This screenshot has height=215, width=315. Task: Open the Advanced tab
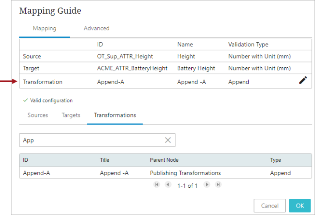click(97, 29)
